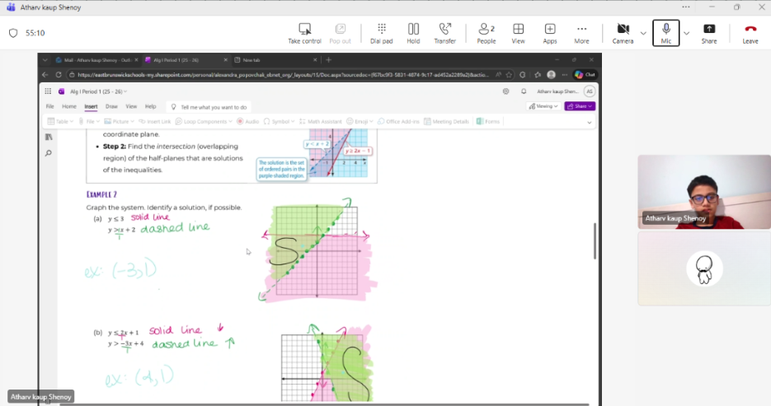This screenshot has height=406, width=771.
Task: Open the View layout options
Action: (519, 34)
